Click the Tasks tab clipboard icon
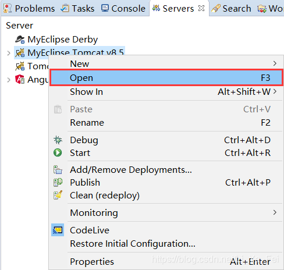This screenshot has width=284, height=270. (65, 8)
